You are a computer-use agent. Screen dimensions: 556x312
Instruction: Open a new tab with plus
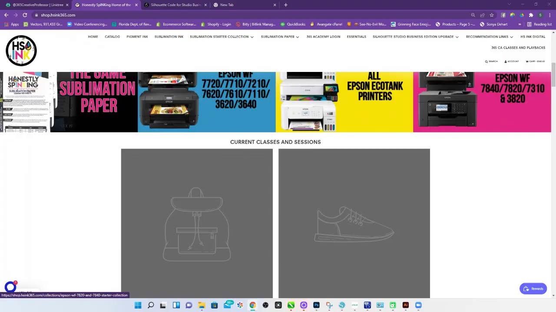coord(285,5)
